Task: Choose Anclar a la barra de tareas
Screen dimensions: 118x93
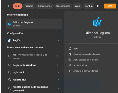Action: (x=86, y=71)
